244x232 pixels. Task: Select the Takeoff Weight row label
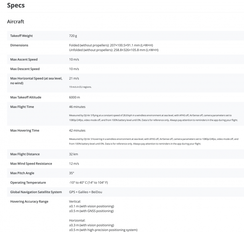(x=21, y=36)
